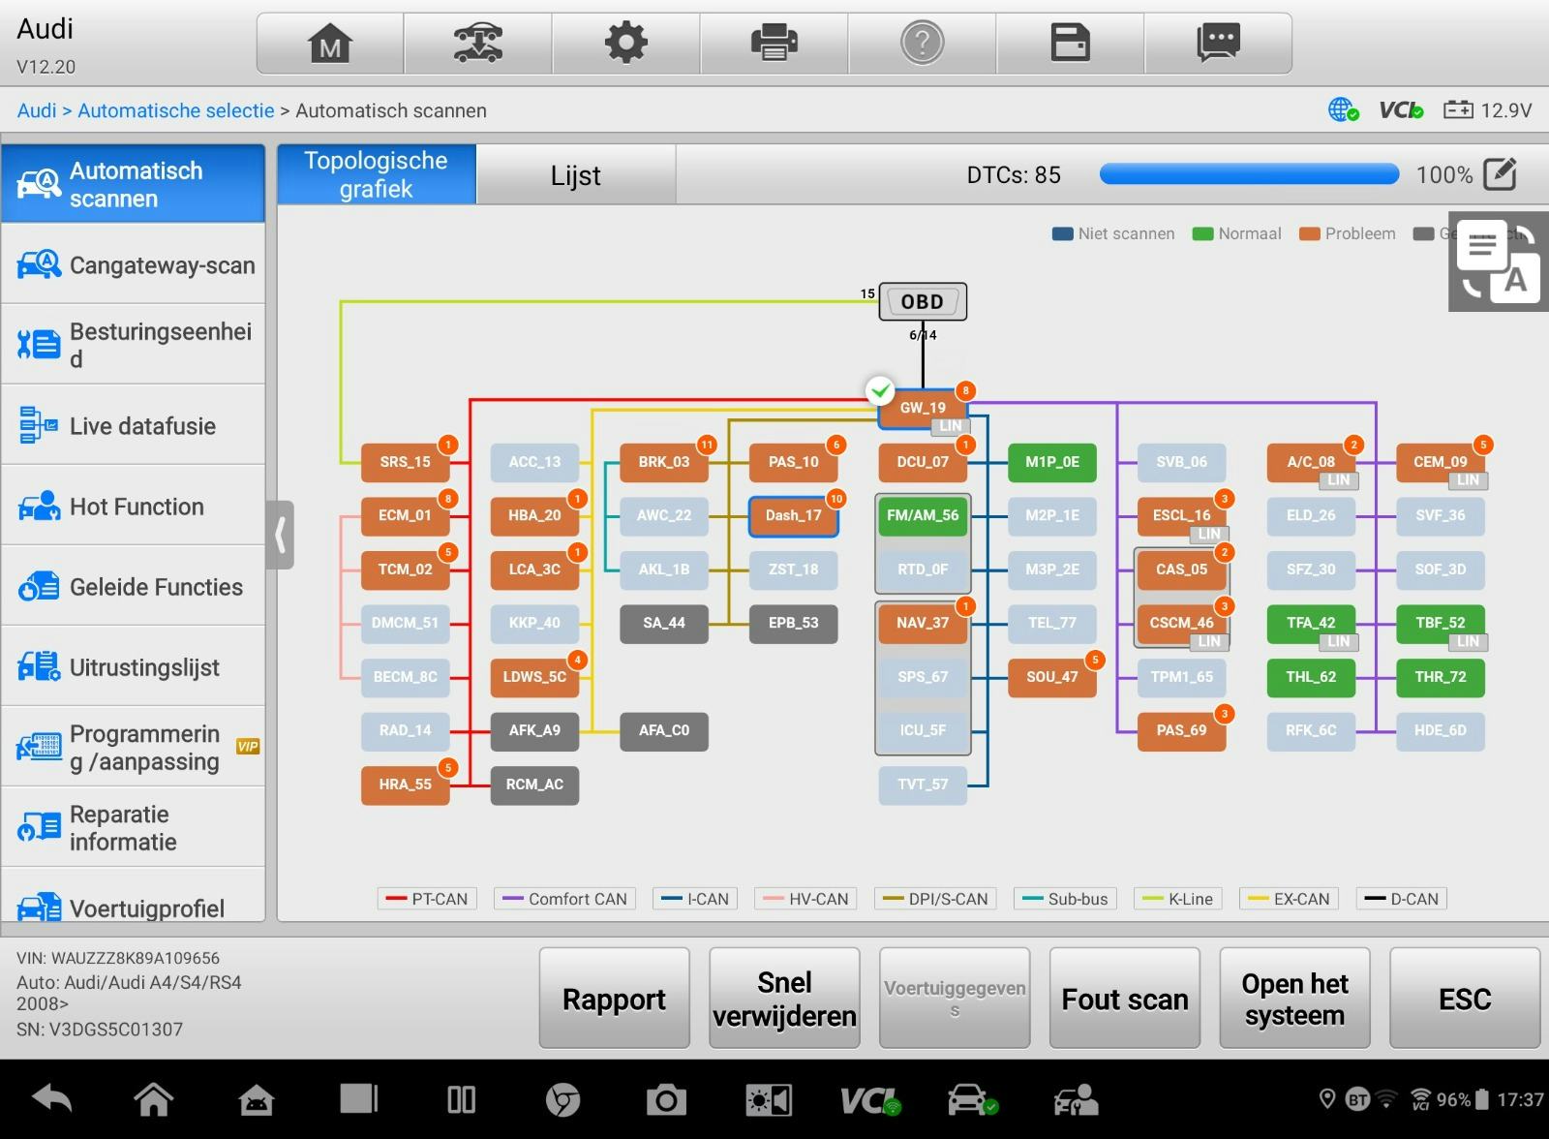Click the Audi breadcrumb link
This screenshot has height=1139, width=1549.
(x=37, y=110)
